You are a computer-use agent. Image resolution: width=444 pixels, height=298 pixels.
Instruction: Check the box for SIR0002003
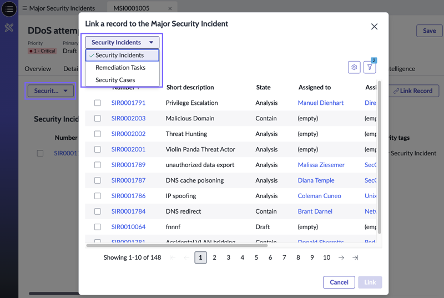click(98, 118)
